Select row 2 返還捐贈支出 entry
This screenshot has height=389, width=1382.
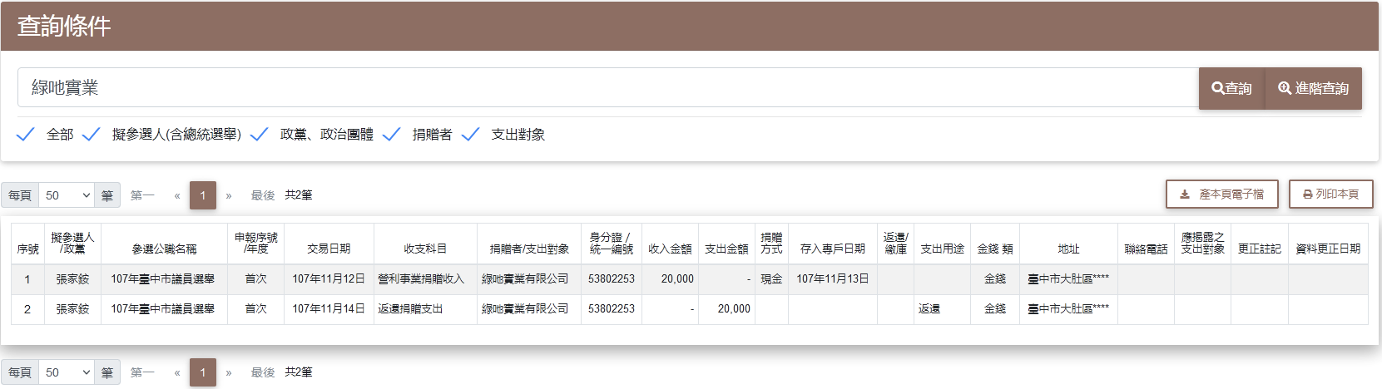pos(410,309)
